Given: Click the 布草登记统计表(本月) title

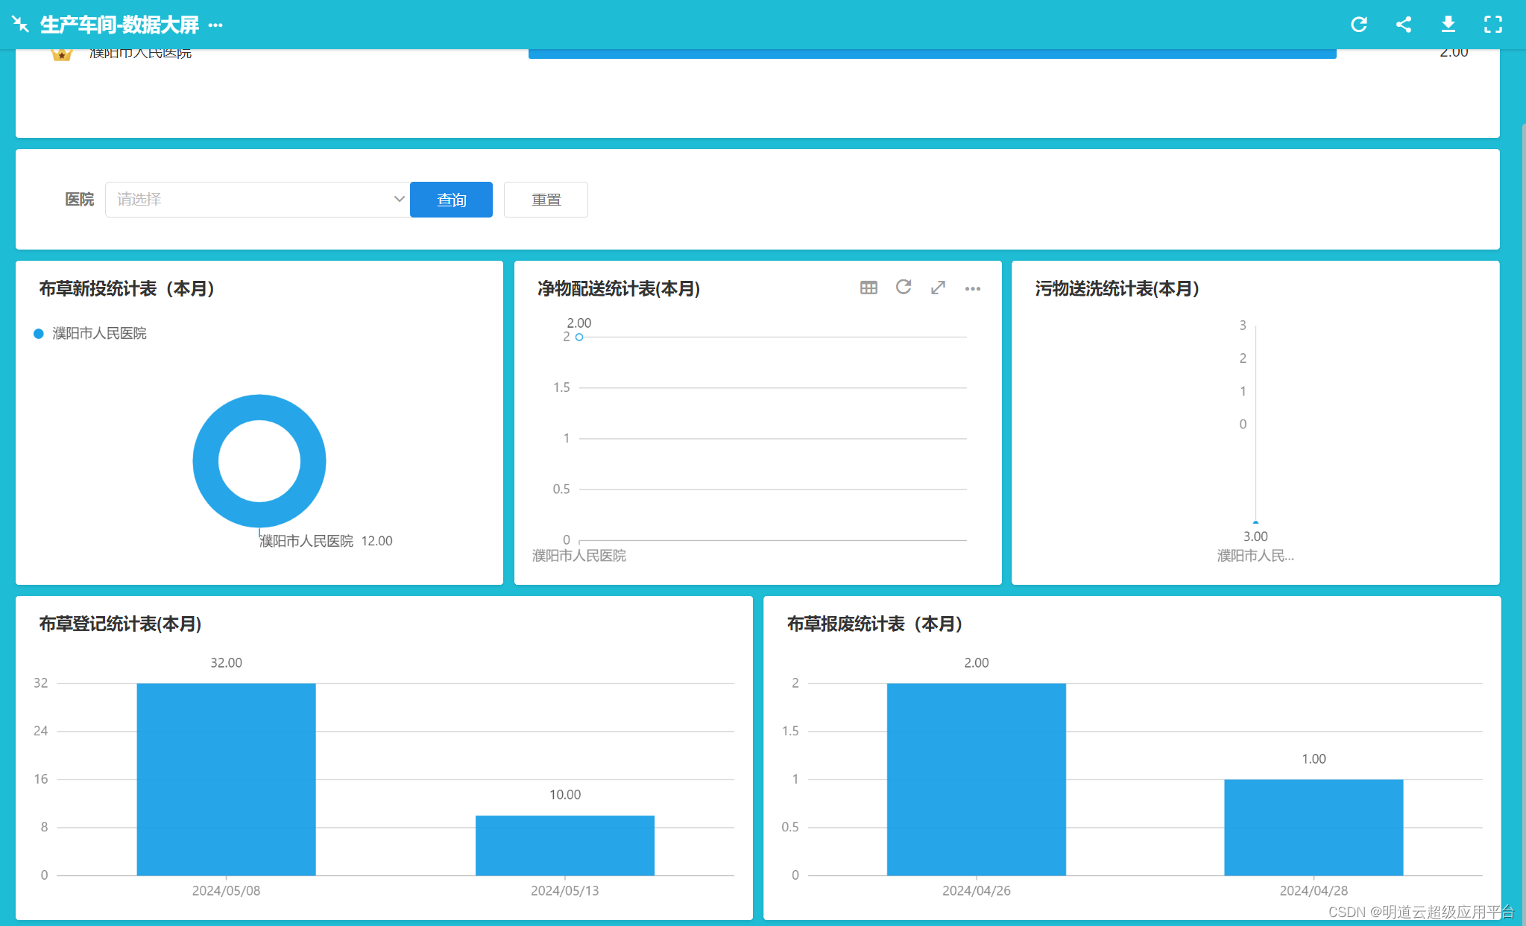Looking at the screenshot, I should [120, 624].
